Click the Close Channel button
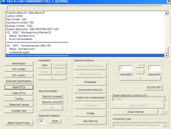 pyautogui.click(x=135, y=112)
